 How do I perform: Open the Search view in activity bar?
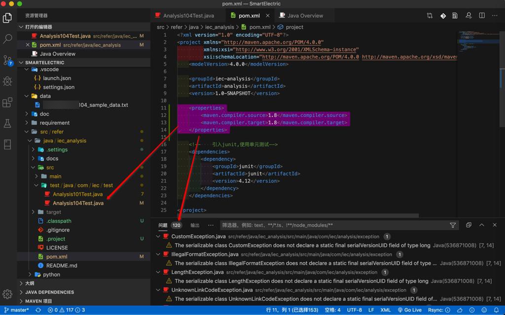pyautogui.click(x=7, y=38)
